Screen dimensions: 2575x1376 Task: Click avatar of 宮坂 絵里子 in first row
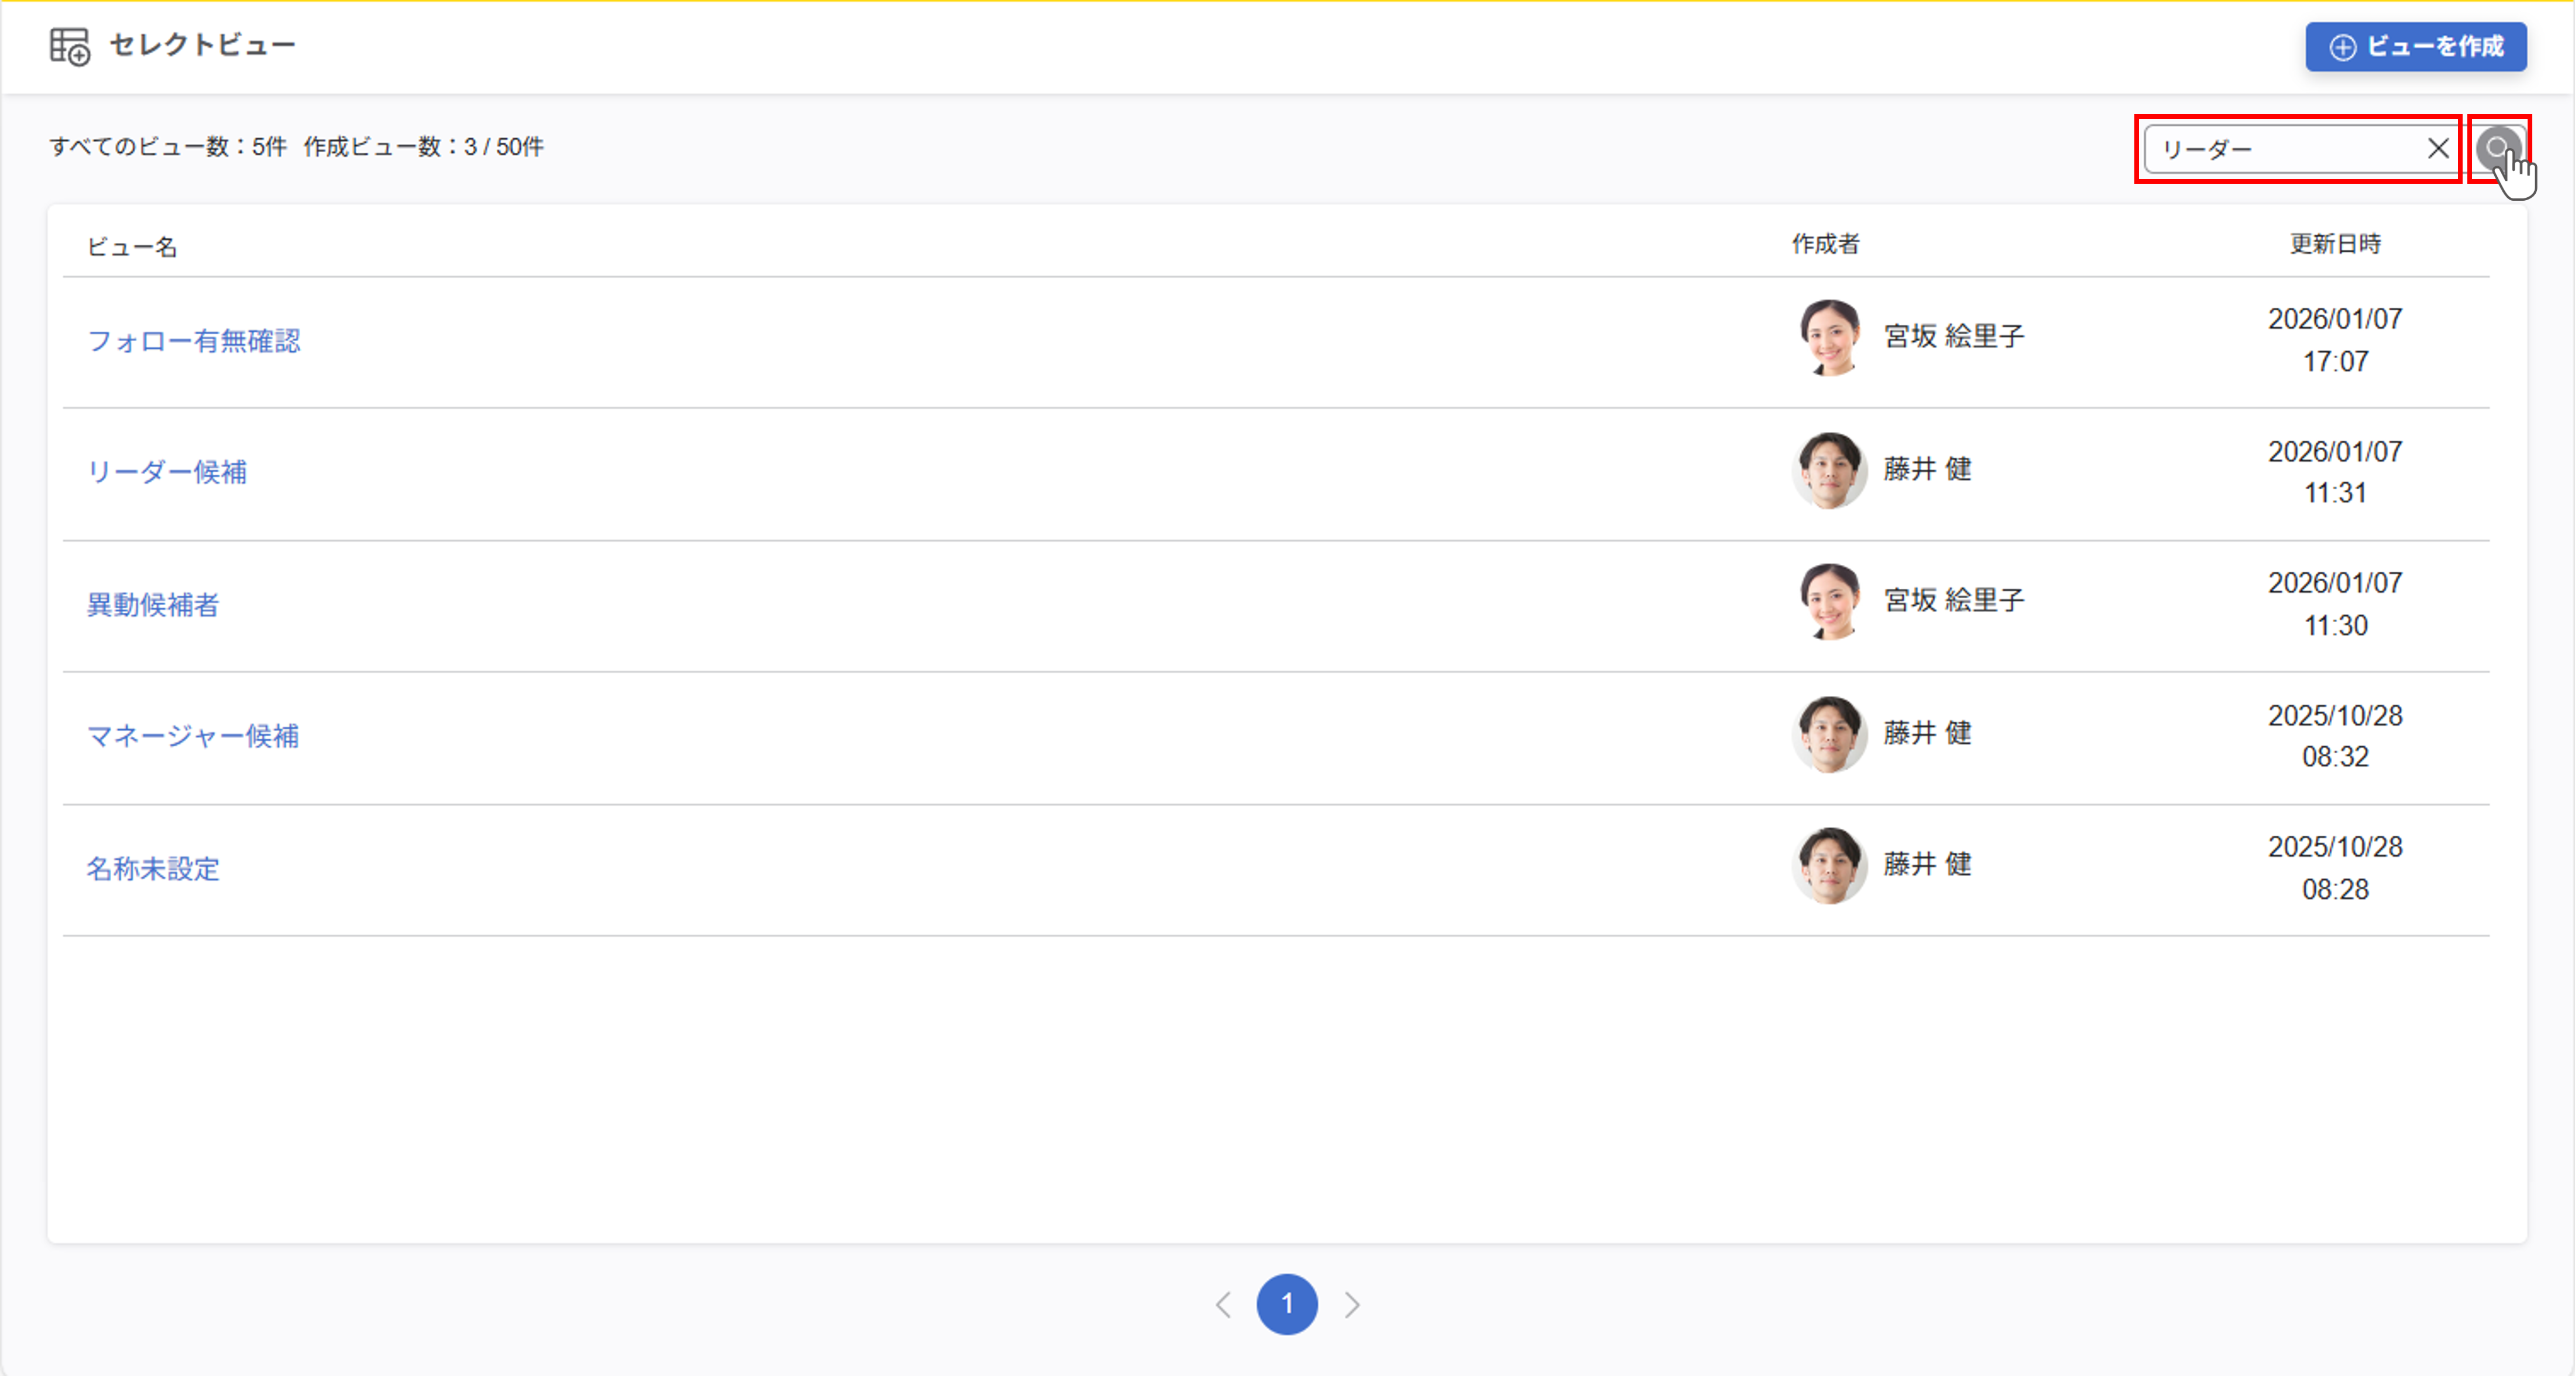pyautogui.click(x=1829, y=338)
